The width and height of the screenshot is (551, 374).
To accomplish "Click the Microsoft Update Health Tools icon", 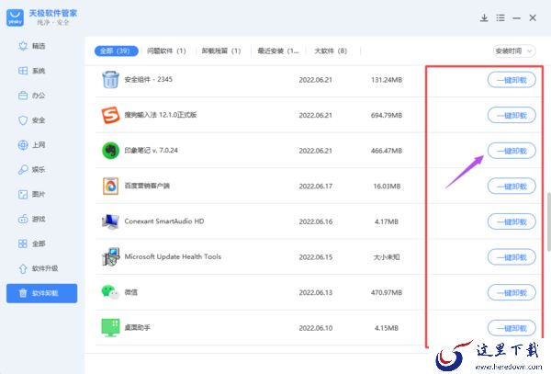I will [x=110, y=256].
